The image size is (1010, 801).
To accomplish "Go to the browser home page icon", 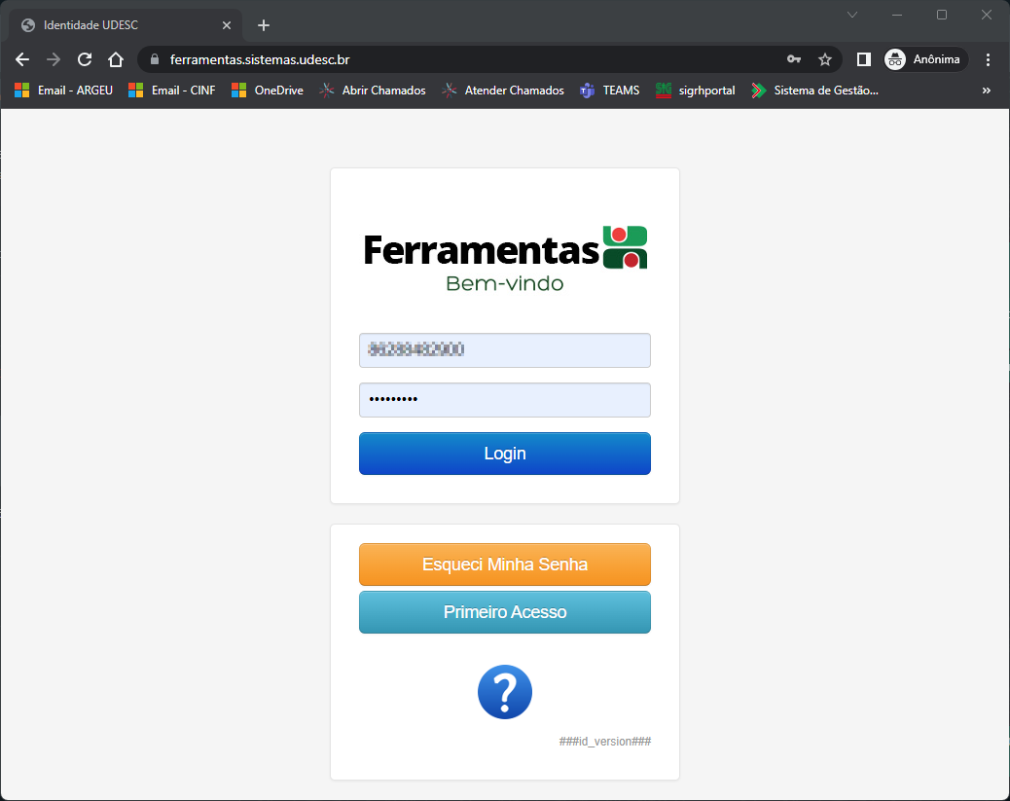I will pos(115,60).
